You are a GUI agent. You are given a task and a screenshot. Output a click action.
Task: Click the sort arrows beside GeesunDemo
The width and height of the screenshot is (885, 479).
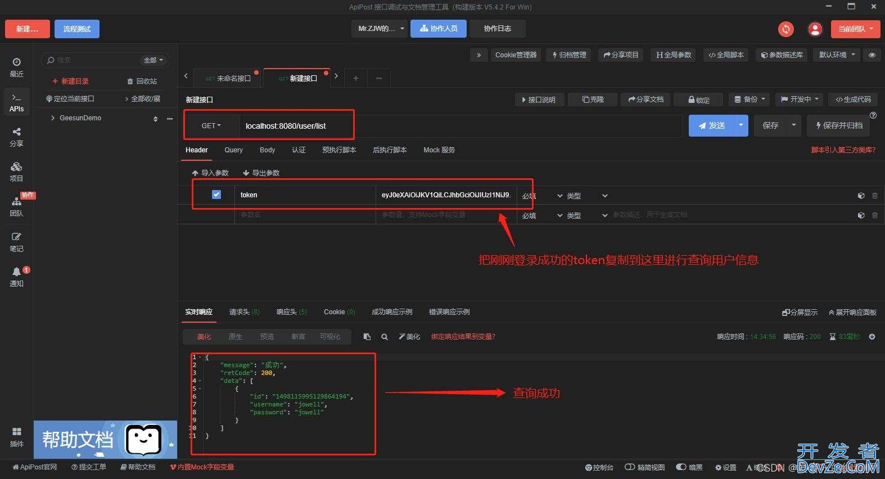(x=156, y=119)
